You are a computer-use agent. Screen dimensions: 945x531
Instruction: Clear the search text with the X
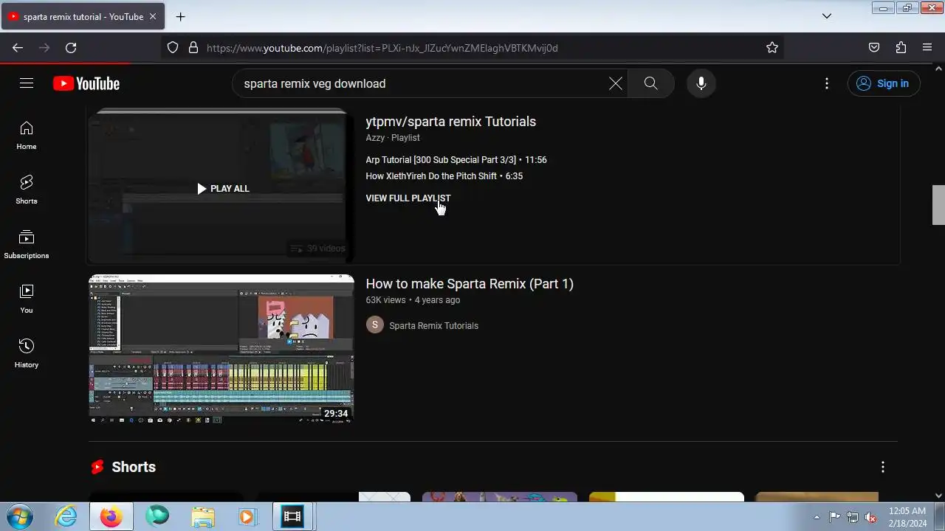click(x=616, y=83)
